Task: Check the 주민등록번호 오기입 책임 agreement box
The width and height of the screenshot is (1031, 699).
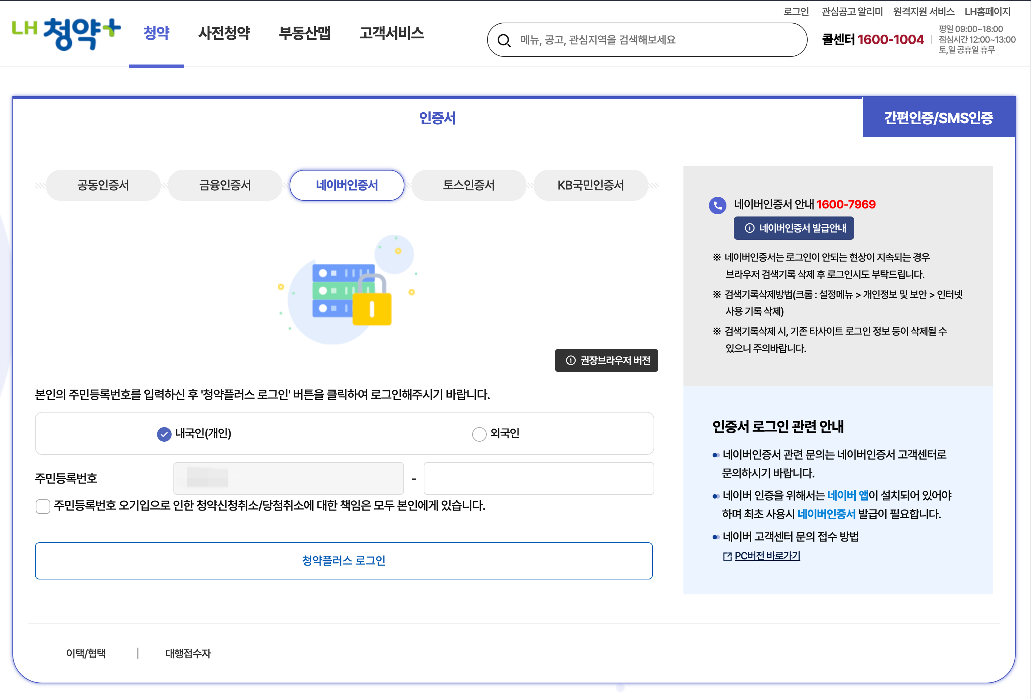Action: coord(43,506)
